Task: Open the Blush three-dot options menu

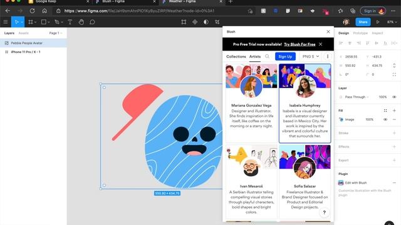Action: 328,56
